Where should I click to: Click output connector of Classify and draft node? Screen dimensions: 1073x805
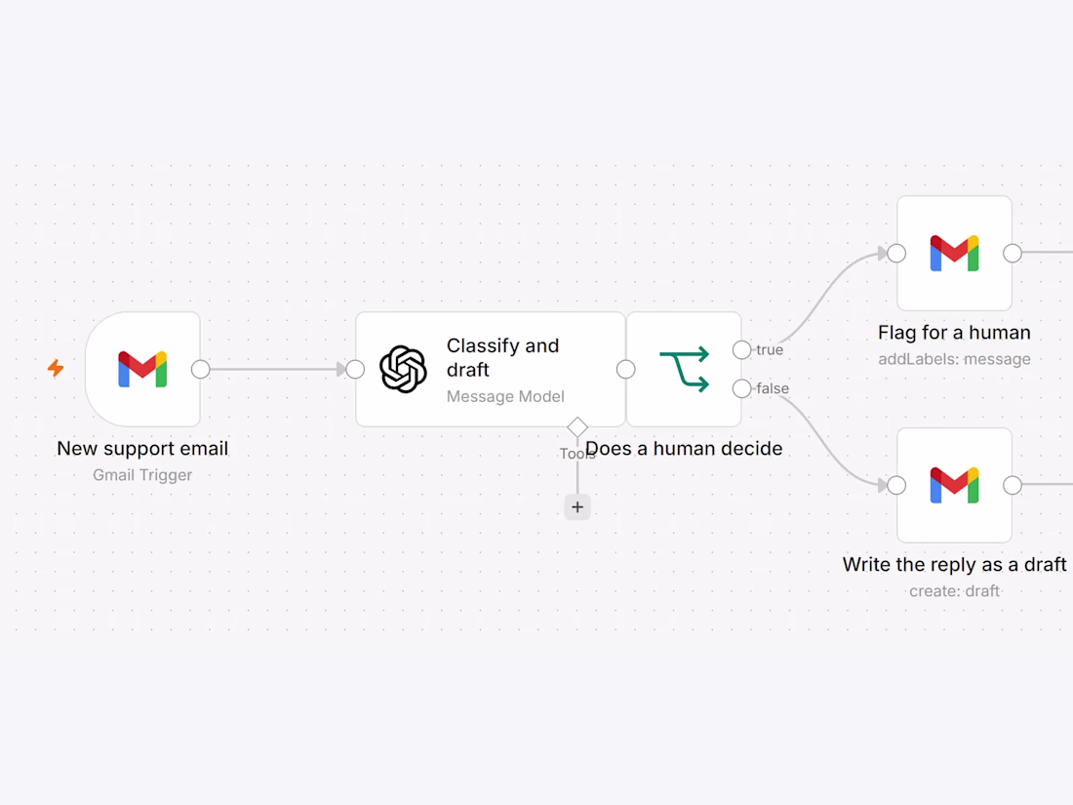coord(625,370)
